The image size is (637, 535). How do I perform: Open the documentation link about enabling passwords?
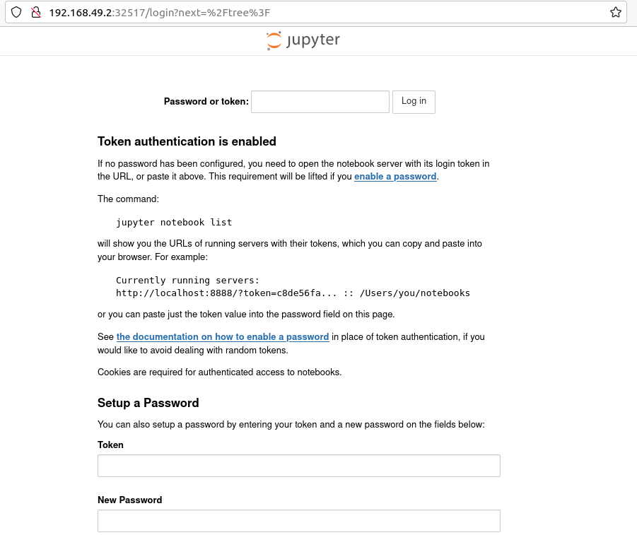tap(222, 336)
